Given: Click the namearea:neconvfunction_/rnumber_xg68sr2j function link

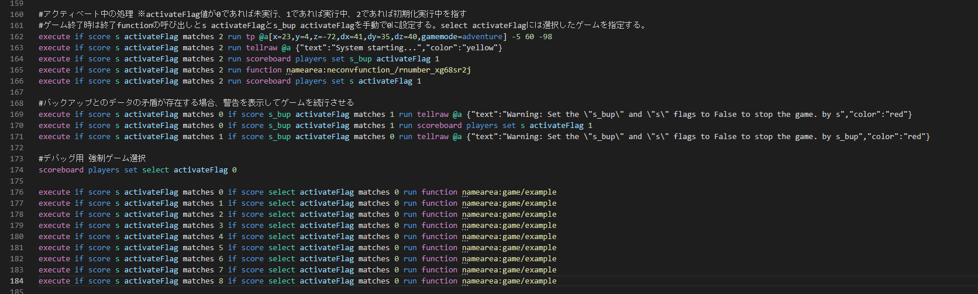Looking at the screenshot, I should [x=378, y=70].
